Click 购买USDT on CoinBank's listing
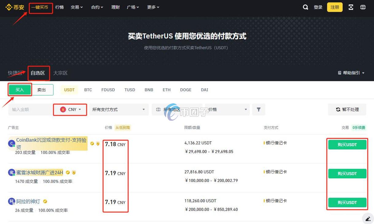Viewport: 374px width, 224px height. [347, 144]
